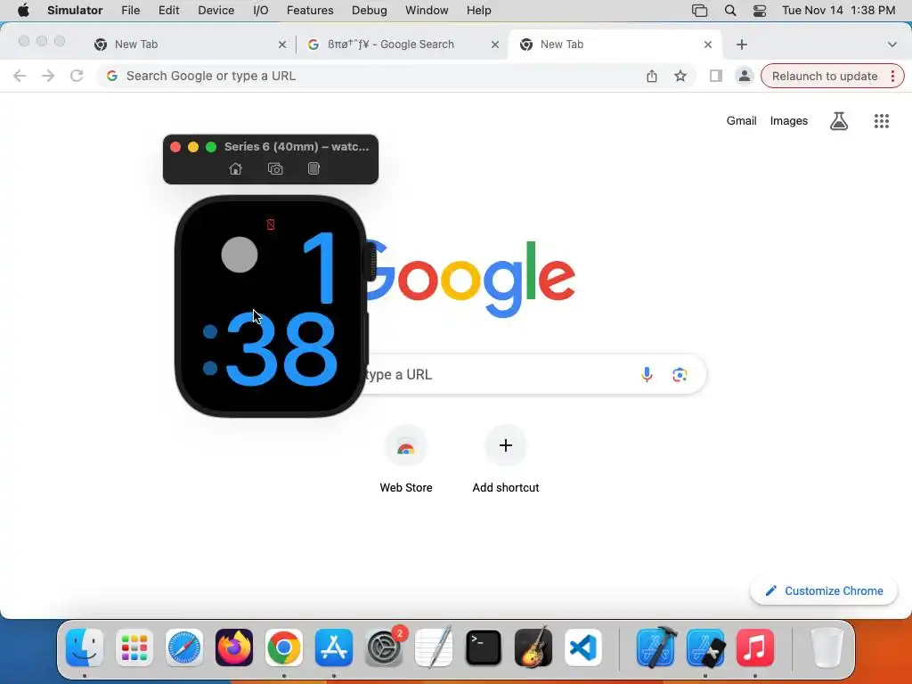This screenshot has height=684, width=912.
Task: Open Xcode from the Dock
Action: (656, 647)
